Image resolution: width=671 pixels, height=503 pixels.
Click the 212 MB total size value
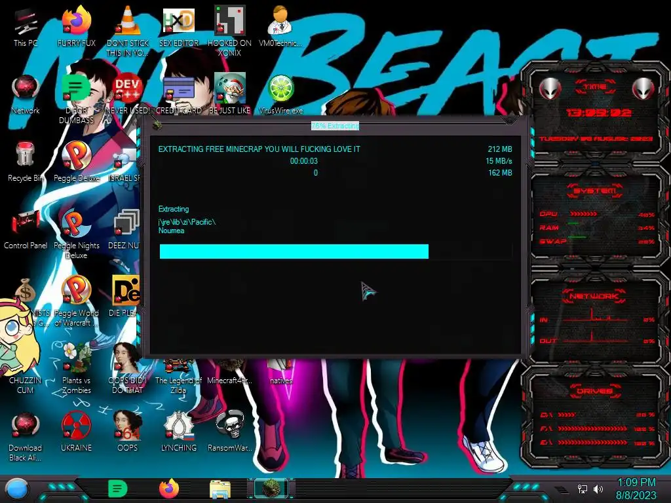pos(500,149)
